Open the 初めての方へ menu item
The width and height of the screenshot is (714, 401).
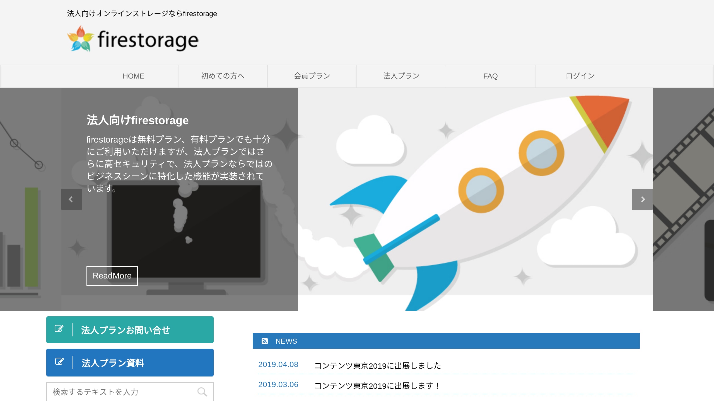click(223, 76)
